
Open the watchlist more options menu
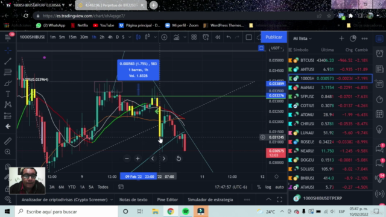tap(364, 39)
